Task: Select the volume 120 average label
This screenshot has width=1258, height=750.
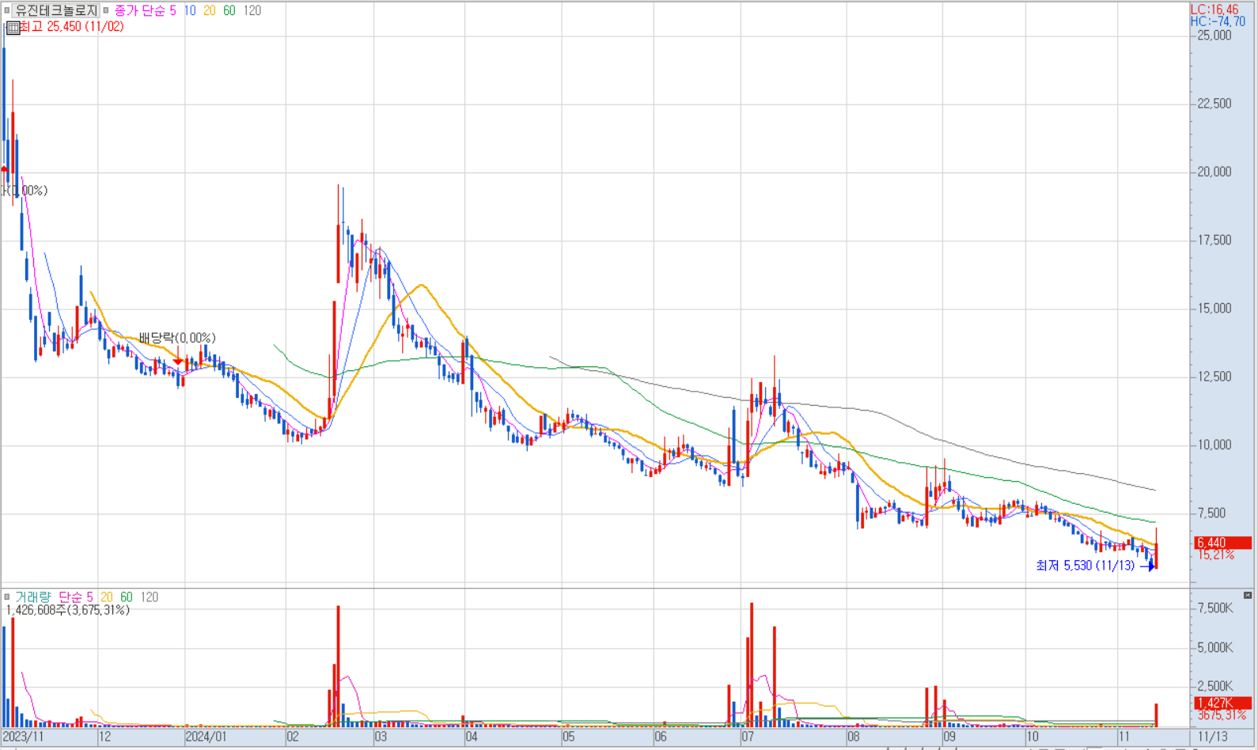Action: tap(149, 597)
